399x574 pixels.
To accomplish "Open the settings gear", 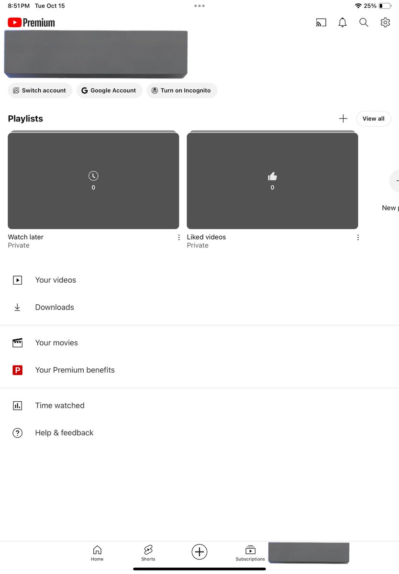I will click(385, 22).
